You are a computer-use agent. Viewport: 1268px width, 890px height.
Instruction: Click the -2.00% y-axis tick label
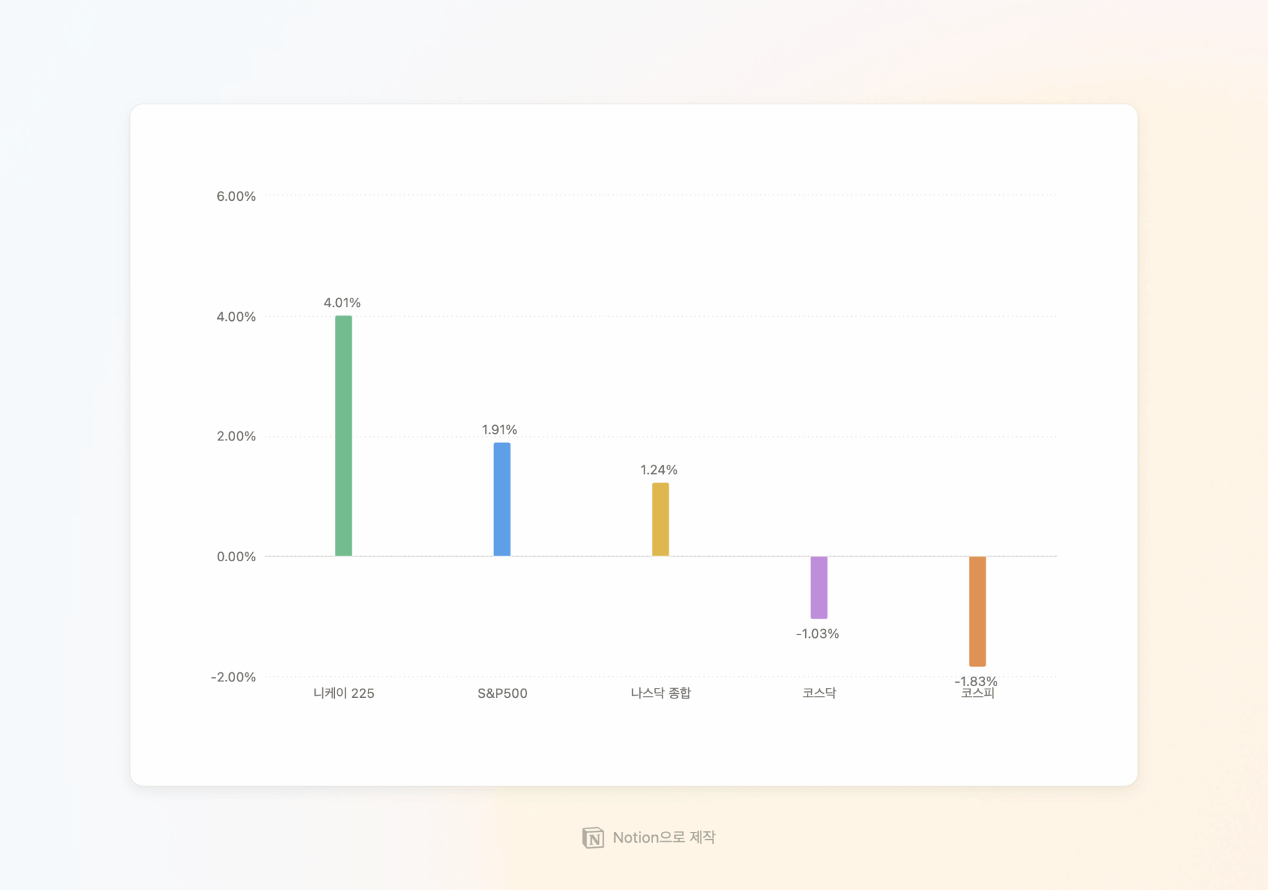click(x=233, y=677)
